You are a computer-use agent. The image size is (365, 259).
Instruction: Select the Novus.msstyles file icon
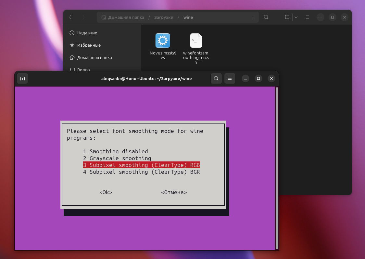(163, 41)
